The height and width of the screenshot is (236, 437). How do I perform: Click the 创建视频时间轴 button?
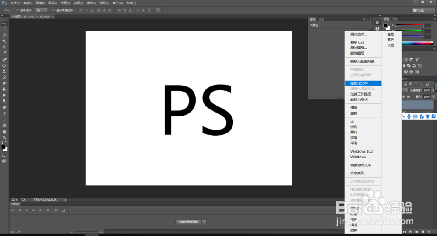188,222
